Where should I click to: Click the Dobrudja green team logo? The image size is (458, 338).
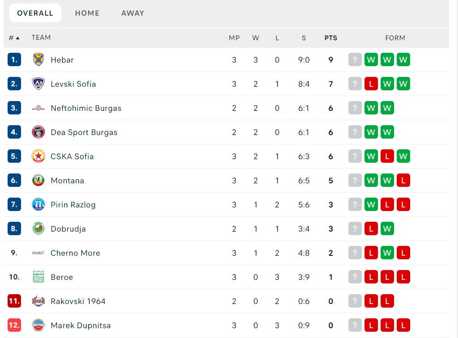pyautogui.click(x=38, y=228)
